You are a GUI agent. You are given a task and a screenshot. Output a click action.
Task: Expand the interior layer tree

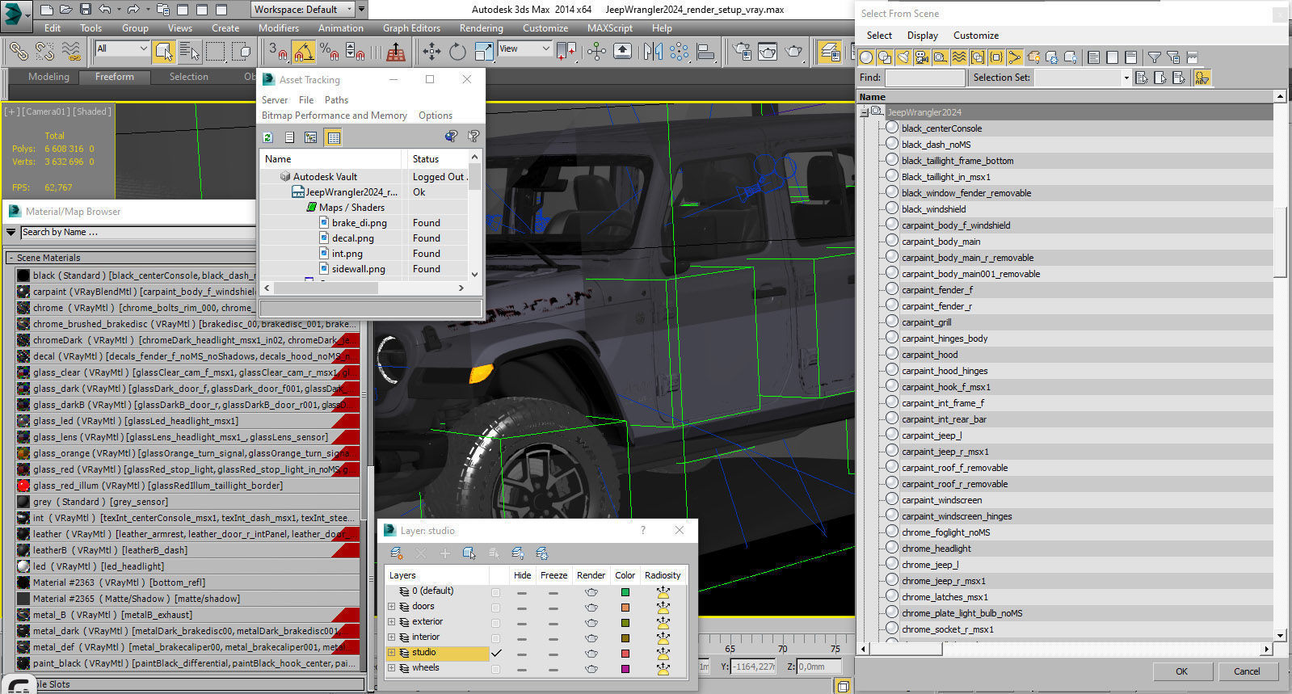(392, 637)
